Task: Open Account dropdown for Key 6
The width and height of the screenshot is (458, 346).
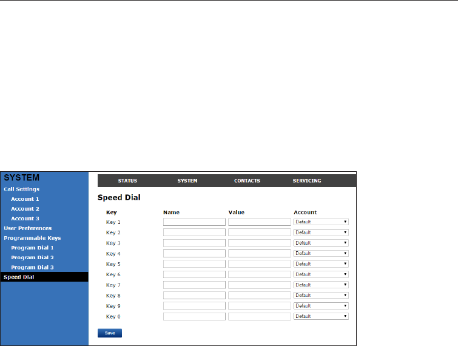Action: click(321, 274)
